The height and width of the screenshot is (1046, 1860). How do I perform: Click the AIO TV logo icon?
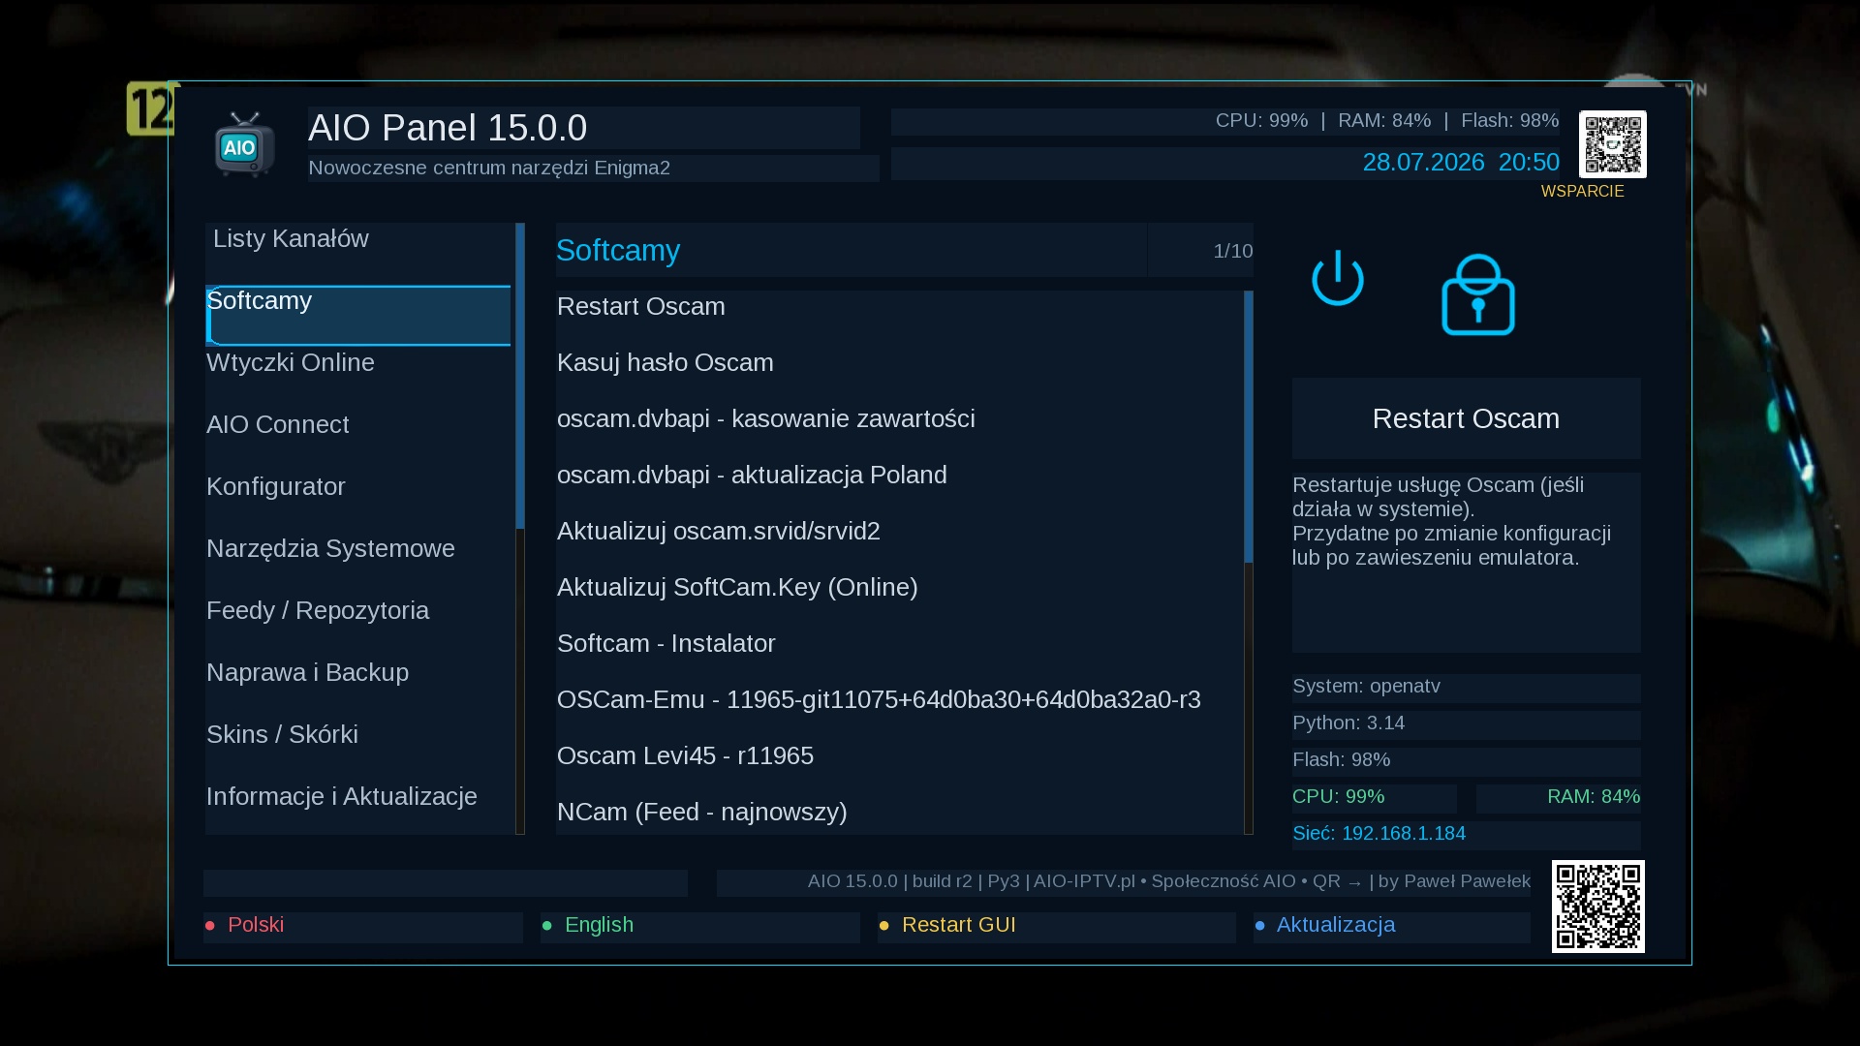tap(244, 144)
